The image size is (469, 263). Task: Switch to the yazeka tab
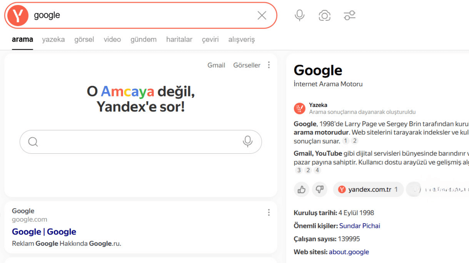(x=53, y=39)
